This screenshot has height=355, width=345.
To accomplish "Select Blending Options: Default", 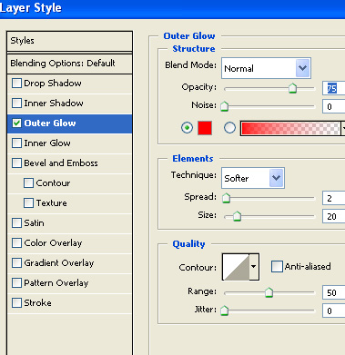I will (69, 64).
